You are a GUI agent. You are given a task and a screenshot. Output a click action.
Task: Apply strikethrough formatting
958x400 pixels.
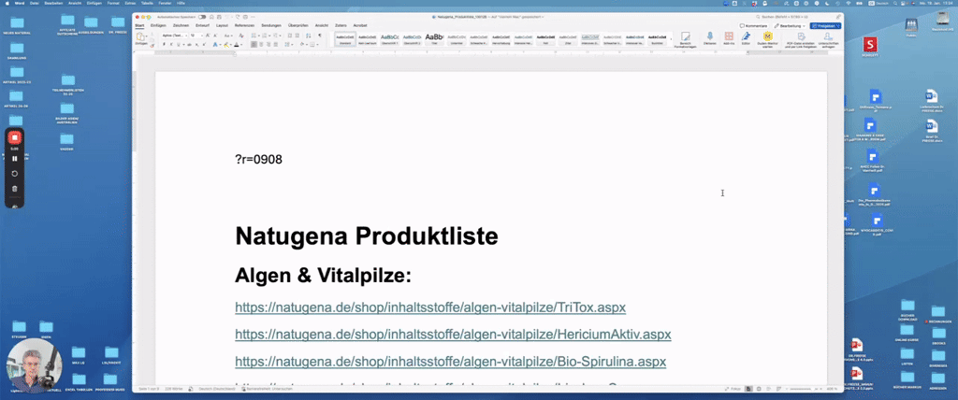point(189,45)
